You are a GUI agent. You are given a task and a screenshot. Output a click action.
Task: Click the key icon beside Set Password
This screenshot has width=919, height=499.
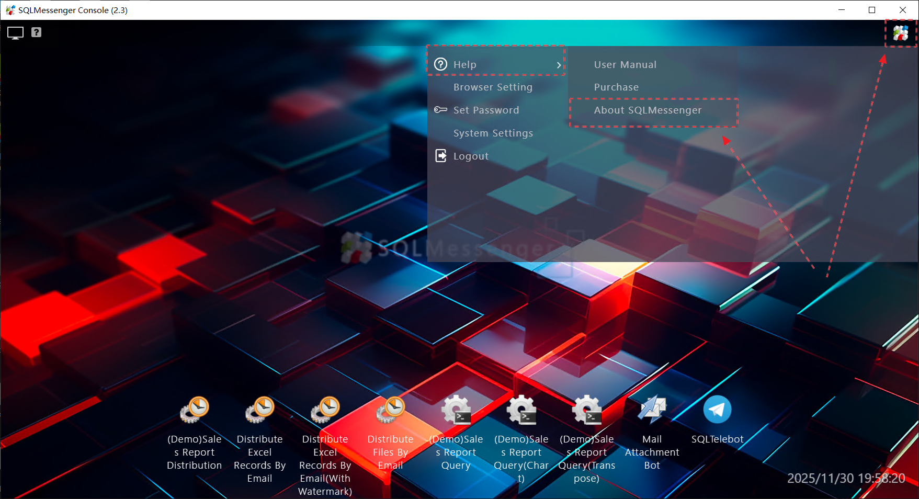click(x=440, y=110)
